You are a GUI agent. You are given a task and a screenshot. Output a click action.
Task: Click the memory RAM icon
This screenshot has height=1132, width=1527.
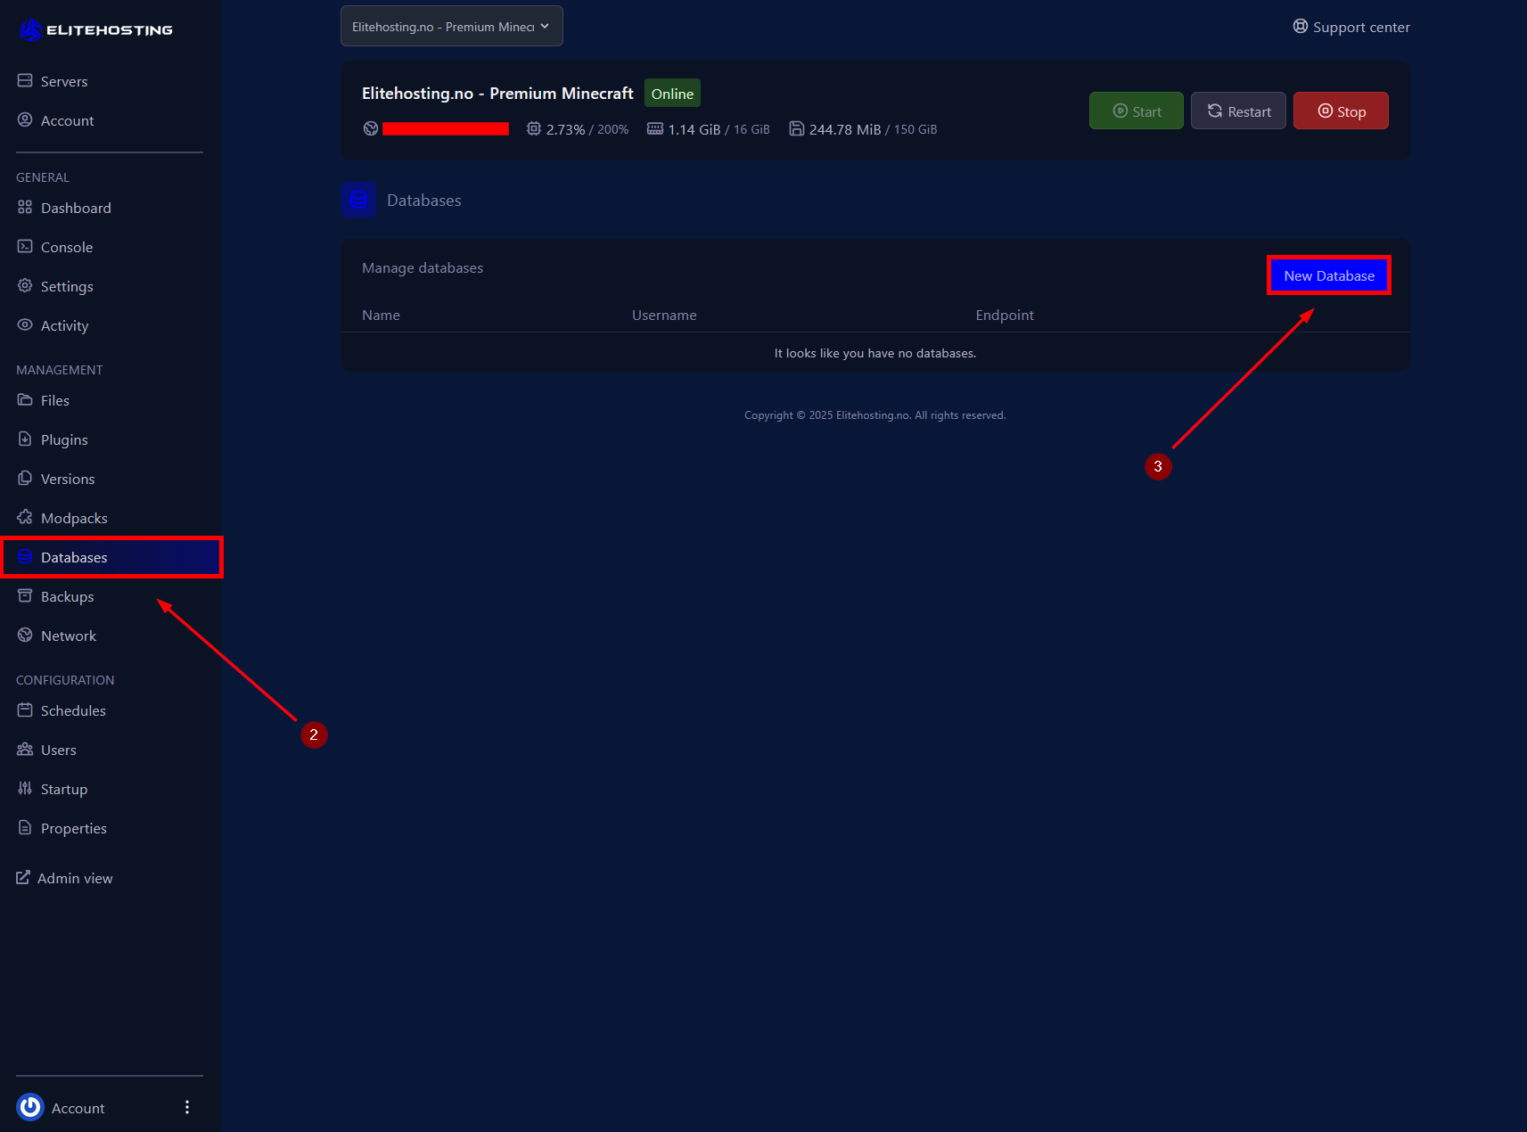[x=655, y=128]
